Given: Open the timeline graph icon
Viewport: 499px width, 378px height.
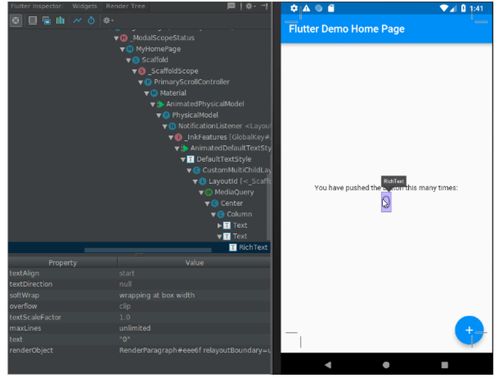Looking at the screenshot, I should pos(77,21).
